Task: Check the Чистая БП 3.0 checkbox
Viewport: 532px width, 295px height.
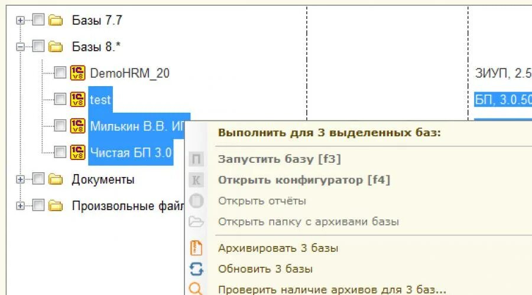Action: [x=60, y=152]
